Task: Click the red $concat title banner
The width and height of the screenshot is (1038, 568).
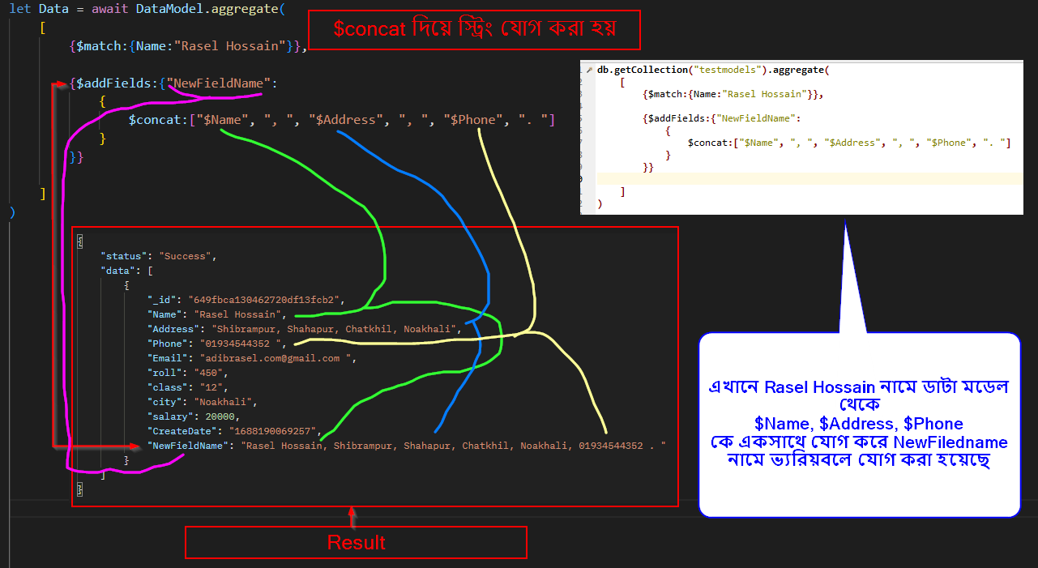Action: [x=474, y=29]
